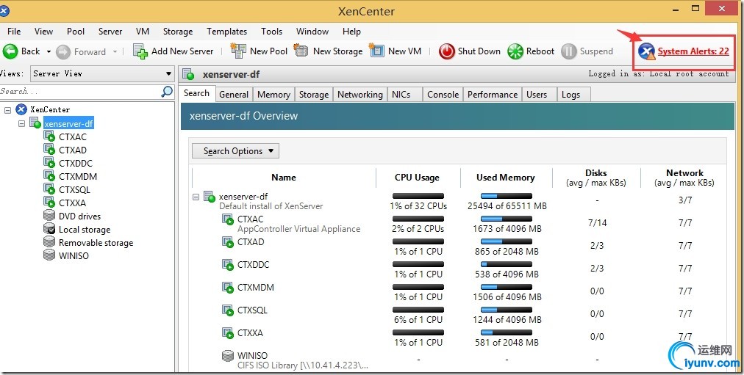
Task: Click the CTXAC VM icon in tree
Action: (49, 136)
